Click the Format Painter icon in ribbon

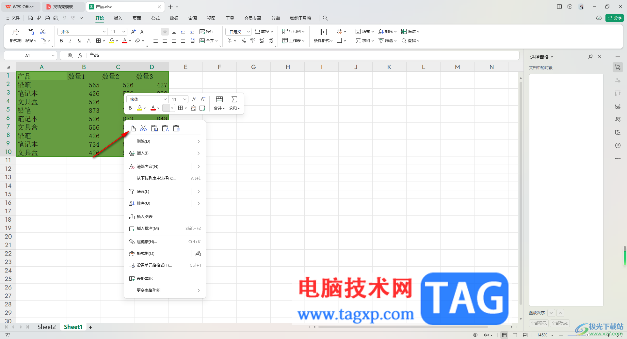[15, 32]
